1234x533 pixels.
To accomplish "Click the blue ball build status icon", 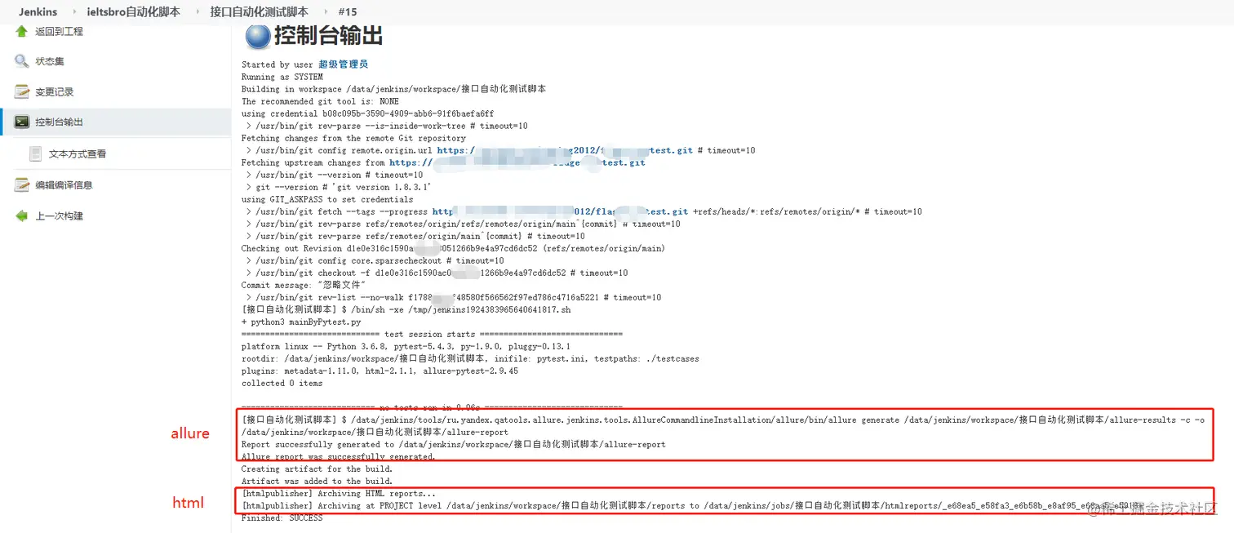I will (x=258, y=36).
